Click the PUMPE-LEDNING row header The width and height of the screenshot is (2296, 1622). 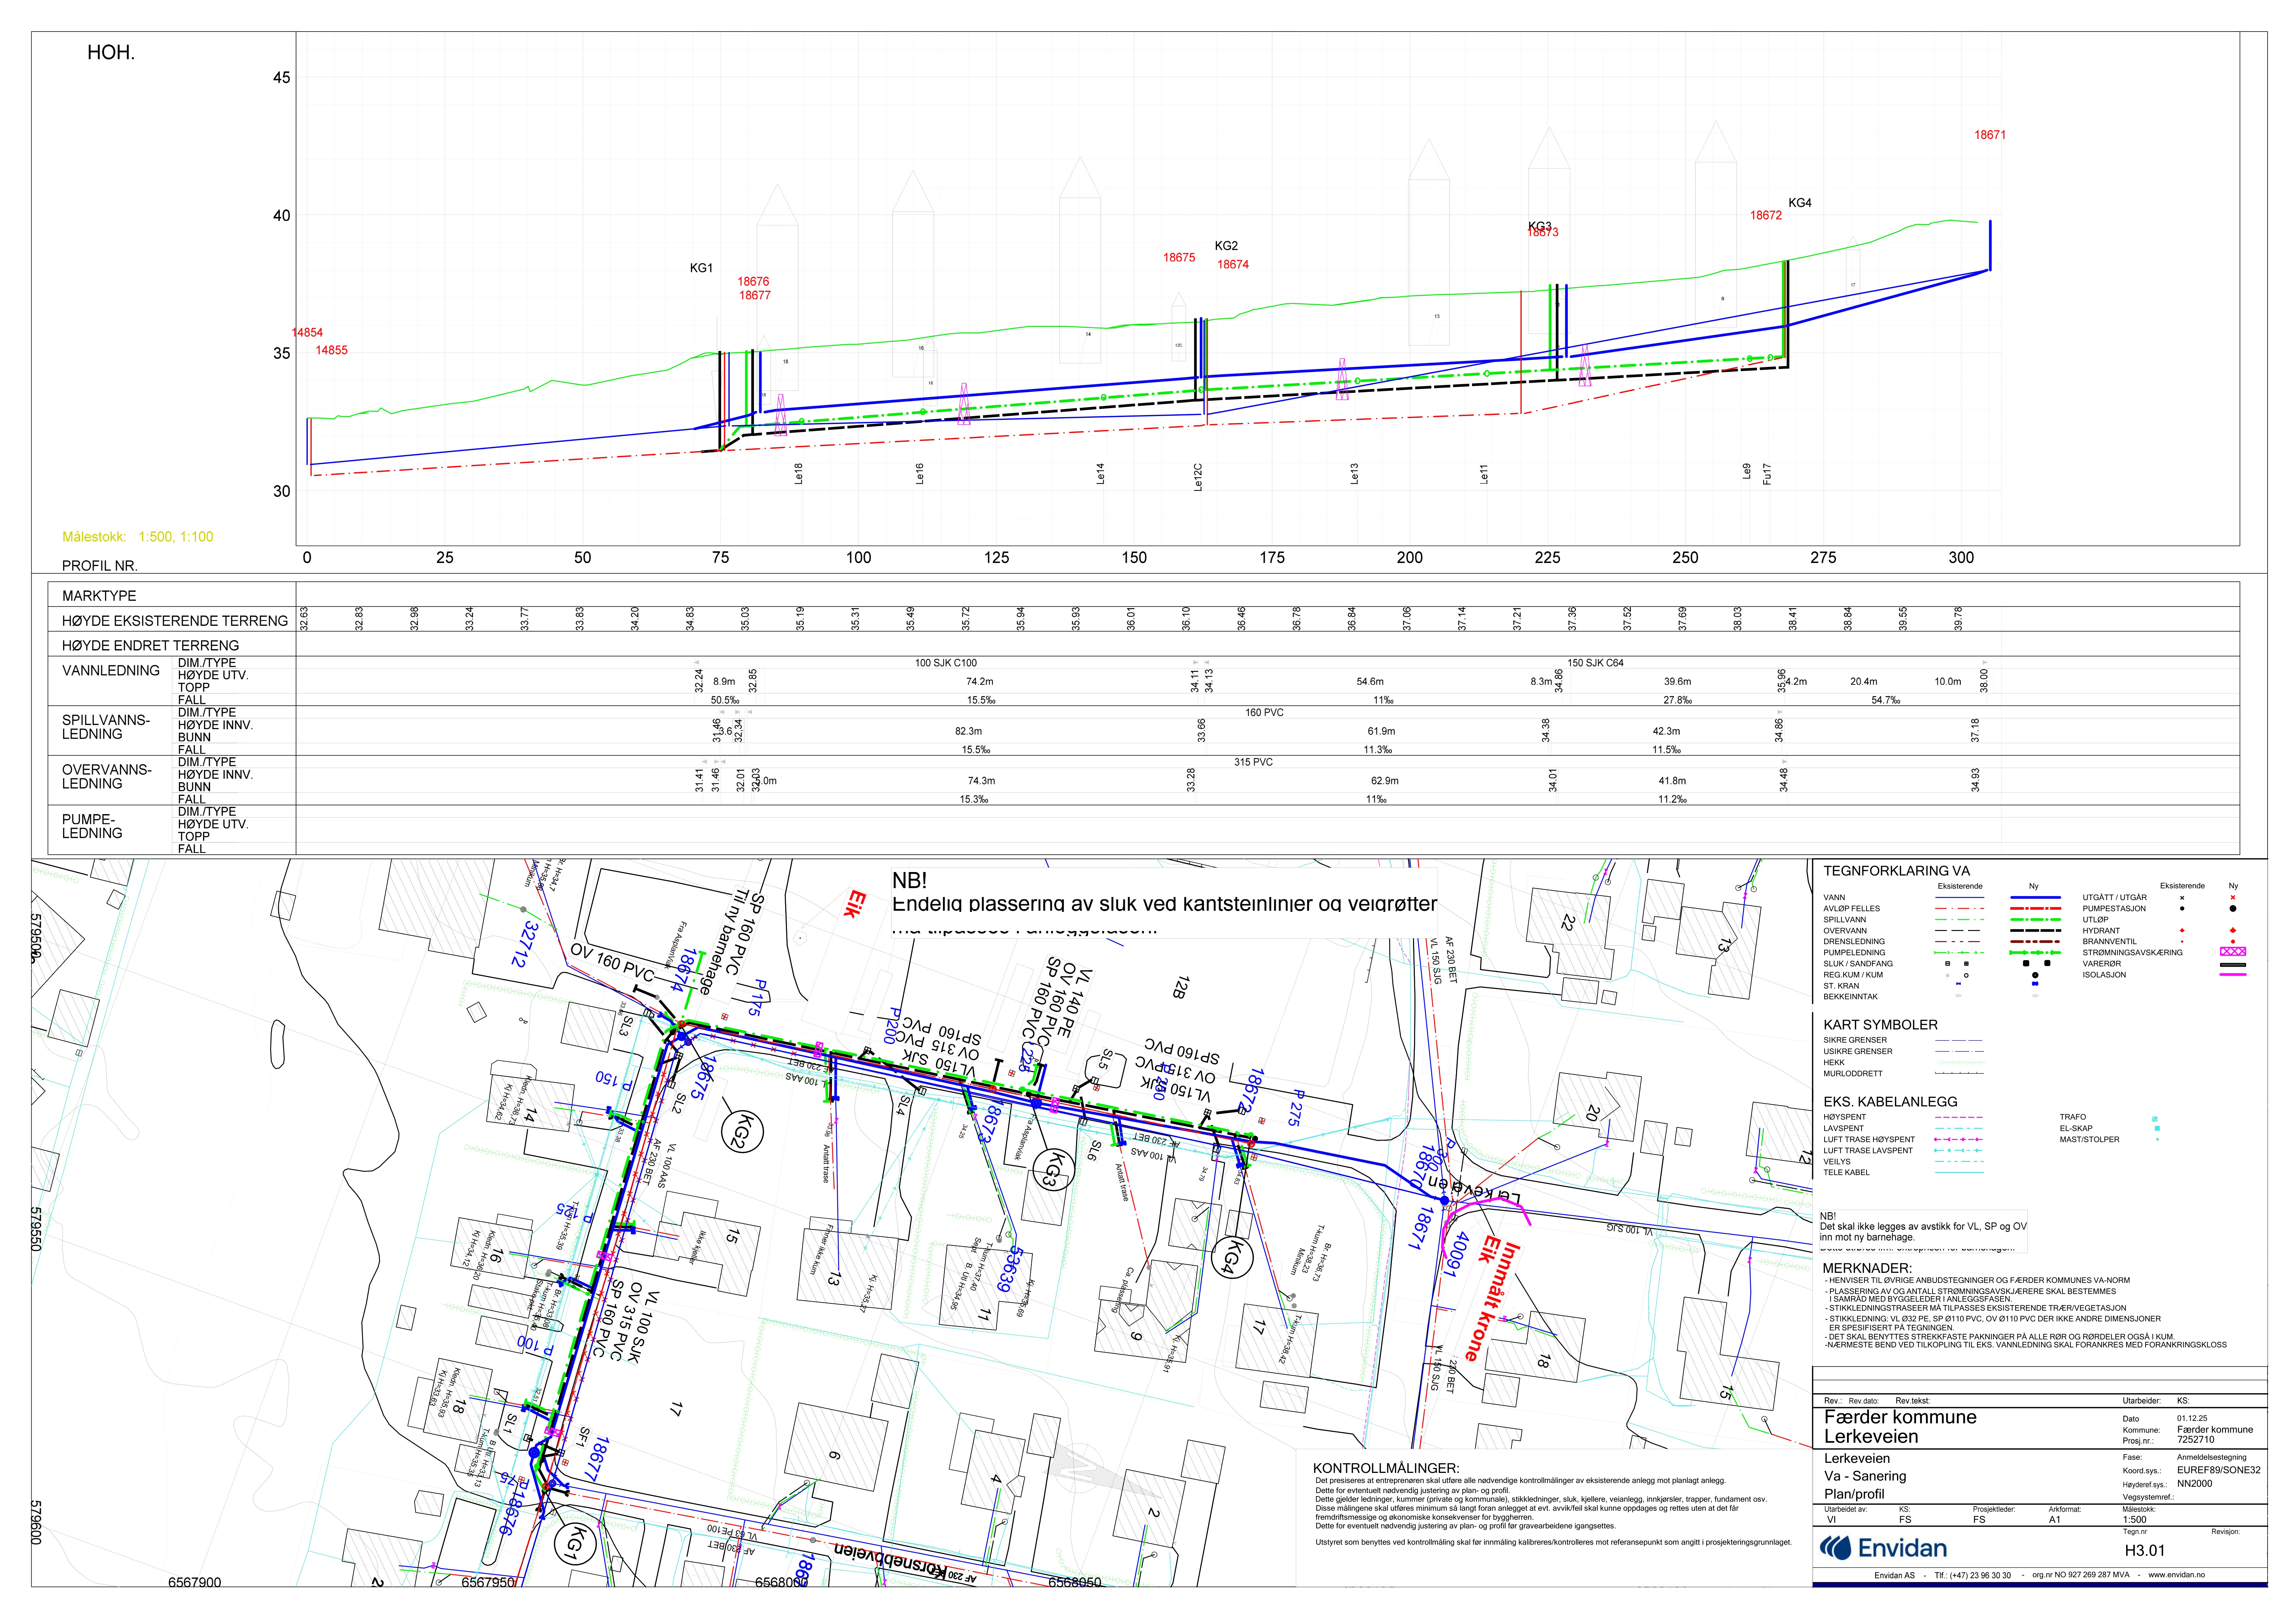(92, 826)
